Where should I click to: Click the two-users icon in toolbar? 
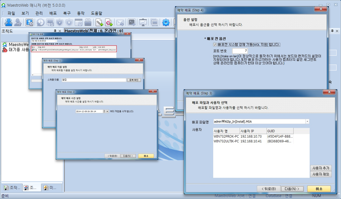point(8,22)
